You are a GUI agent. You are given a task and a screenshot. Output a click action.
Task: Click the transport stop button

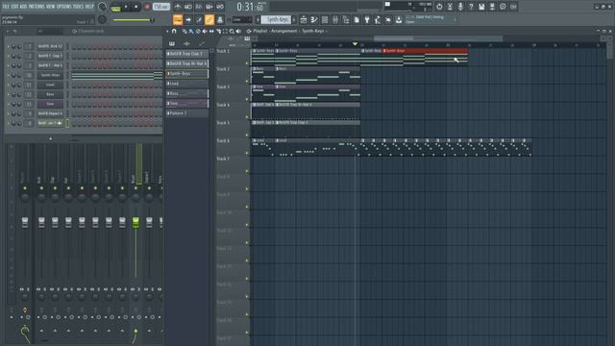tap(136, 7)
